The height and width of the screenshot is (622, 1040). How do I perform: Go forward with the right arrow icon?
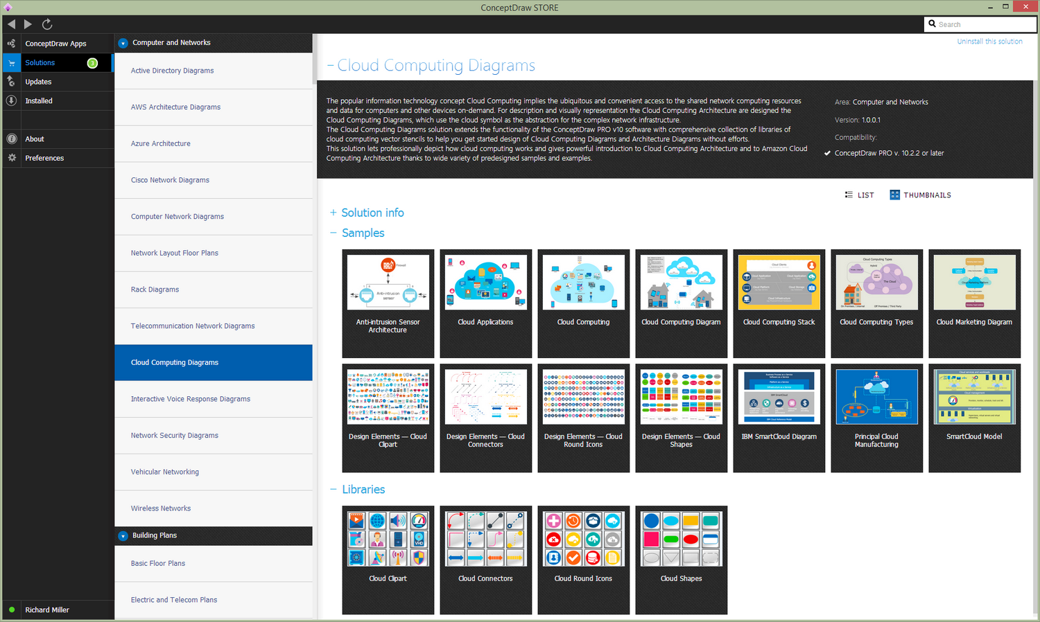coord(28,24)
